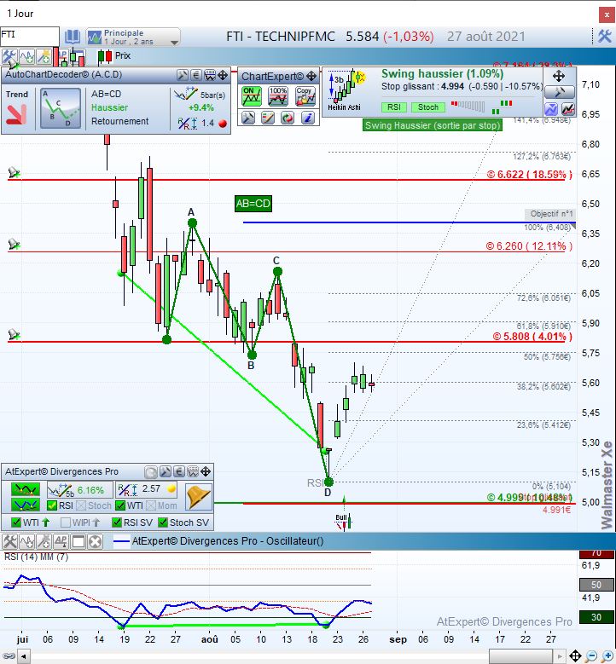Click AutoChartDecoder euro symbol icon
The image size is (616, 664).
click(x=196, y=75)
